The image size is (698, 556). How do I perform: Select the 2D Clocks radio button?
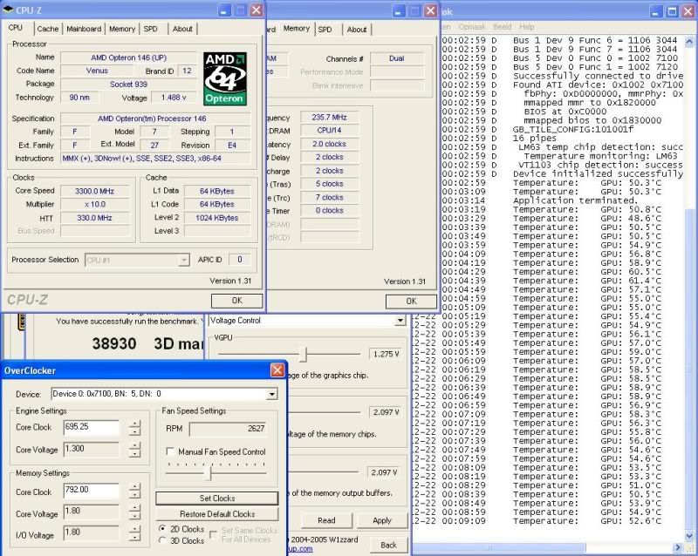click(163, 529)
